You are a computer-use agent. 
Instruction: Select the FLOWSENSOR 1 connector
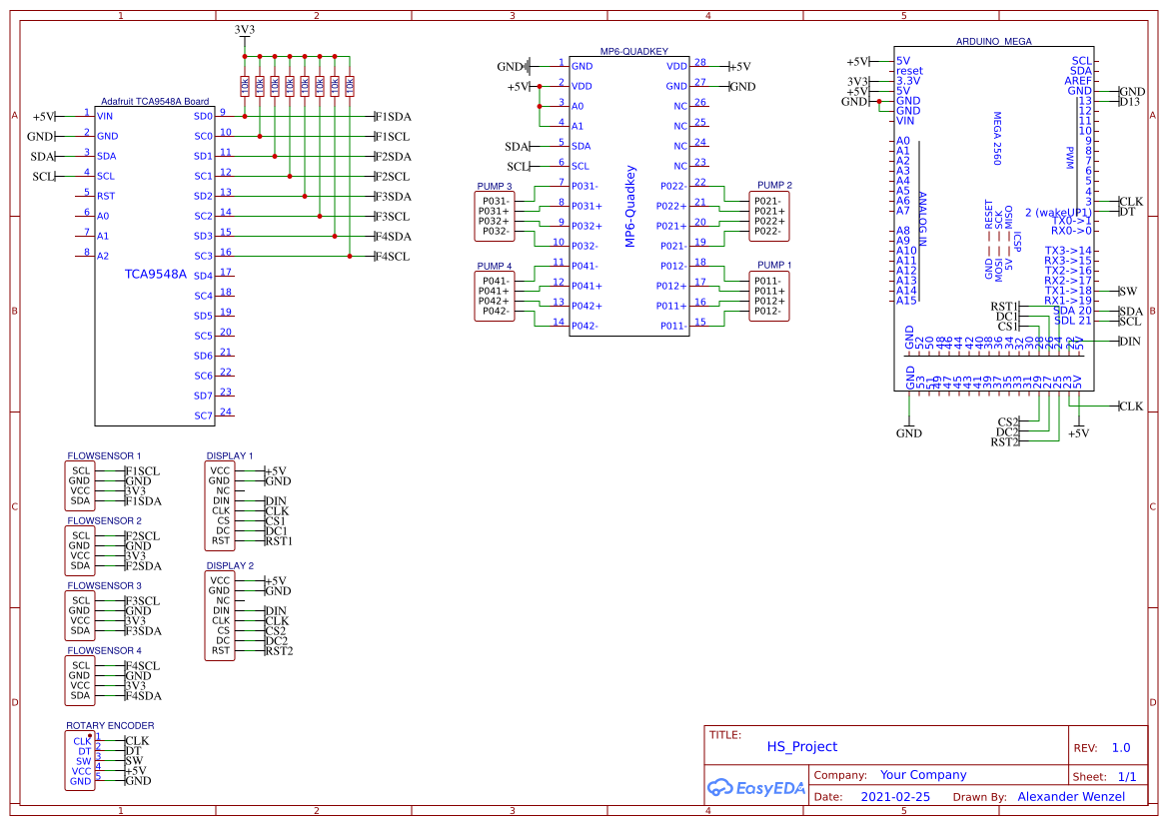[x=93, y=485]
